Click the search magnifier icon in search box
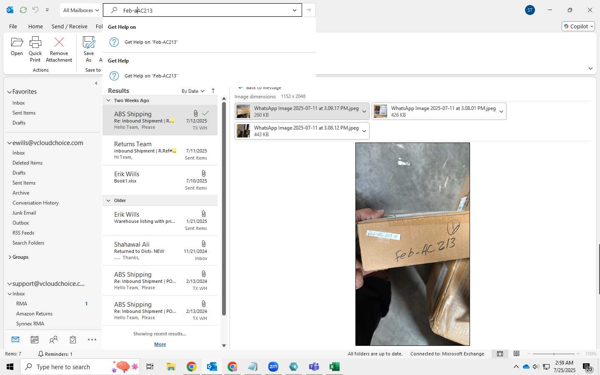600x375 pixels. (114, 10)
